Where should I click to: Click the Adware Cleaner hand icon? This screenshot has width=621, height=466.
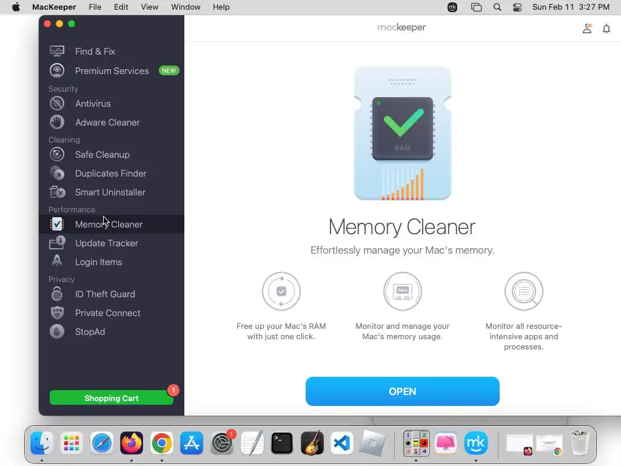tap(57, 122)
